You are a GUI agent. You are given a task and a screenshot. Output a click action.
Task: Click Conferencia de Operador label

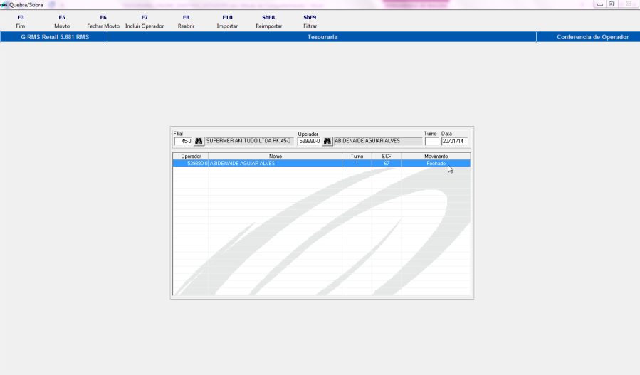pos(592,37)
